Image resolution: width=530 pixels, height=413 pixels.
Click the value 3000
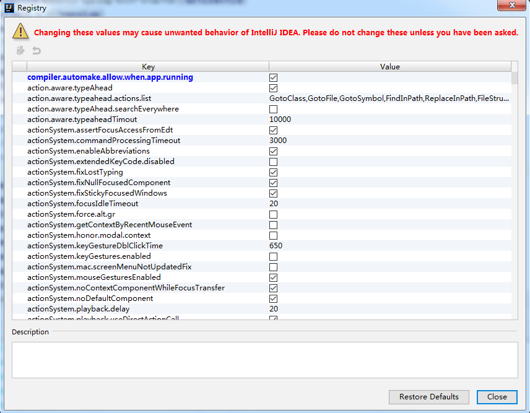278,141
